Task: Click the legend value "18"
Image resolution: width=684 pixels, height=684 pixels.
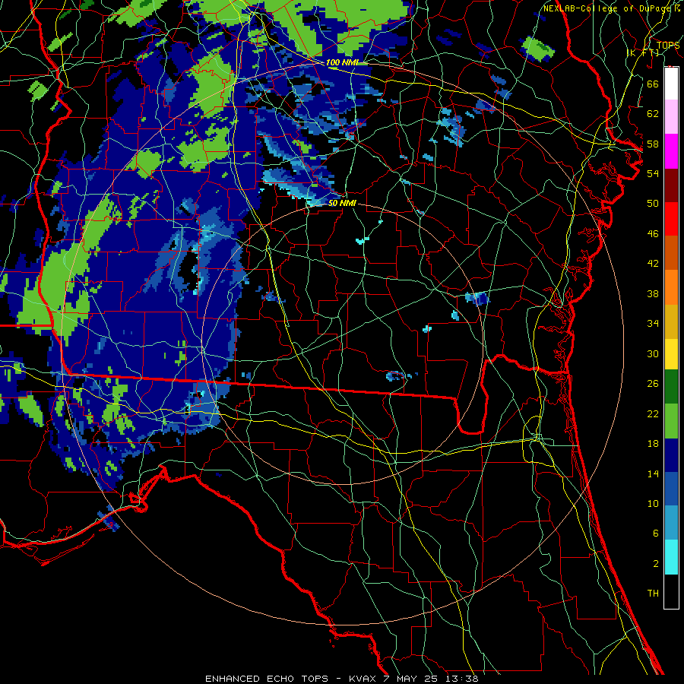Action: pos(653,444)
